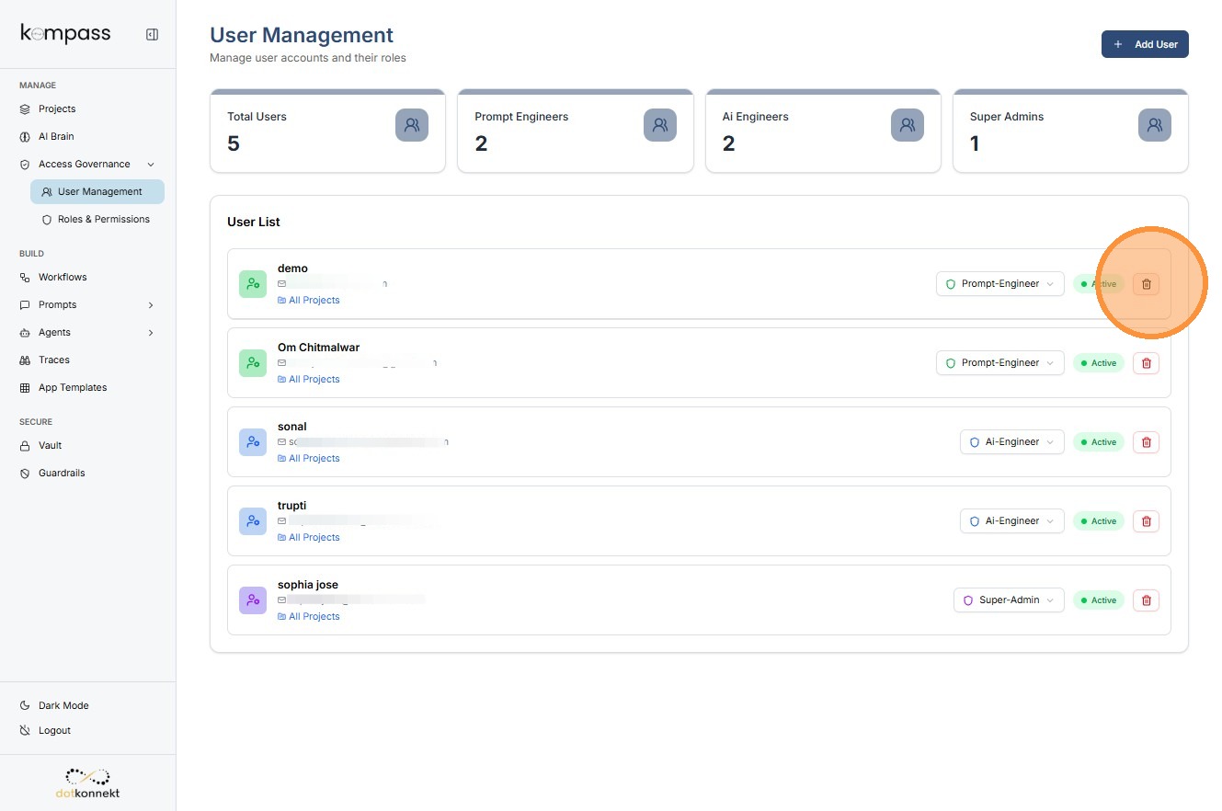
Task: Click the Agents robot icon
Action: click(x=25, y=333)
